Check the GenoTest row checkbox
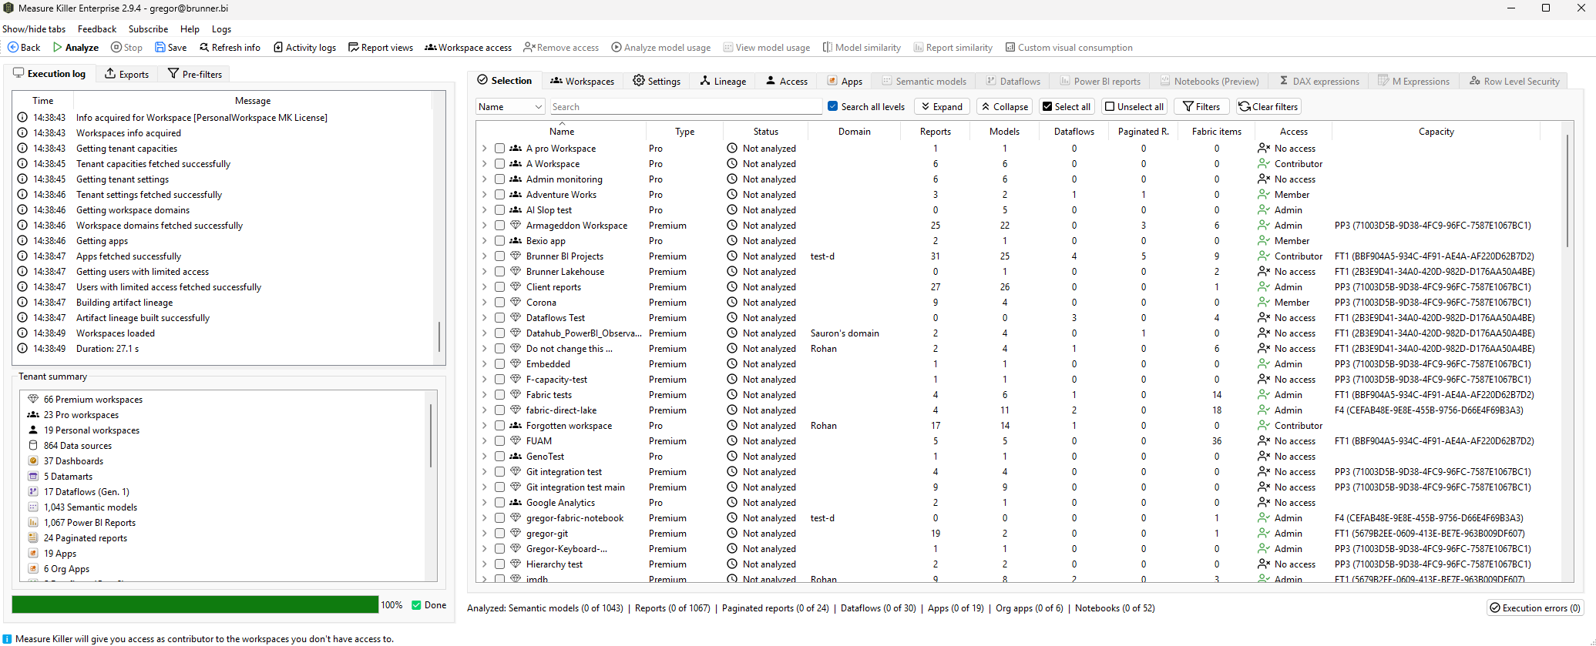The image size is (1596, 646). (x=499, y=456)
